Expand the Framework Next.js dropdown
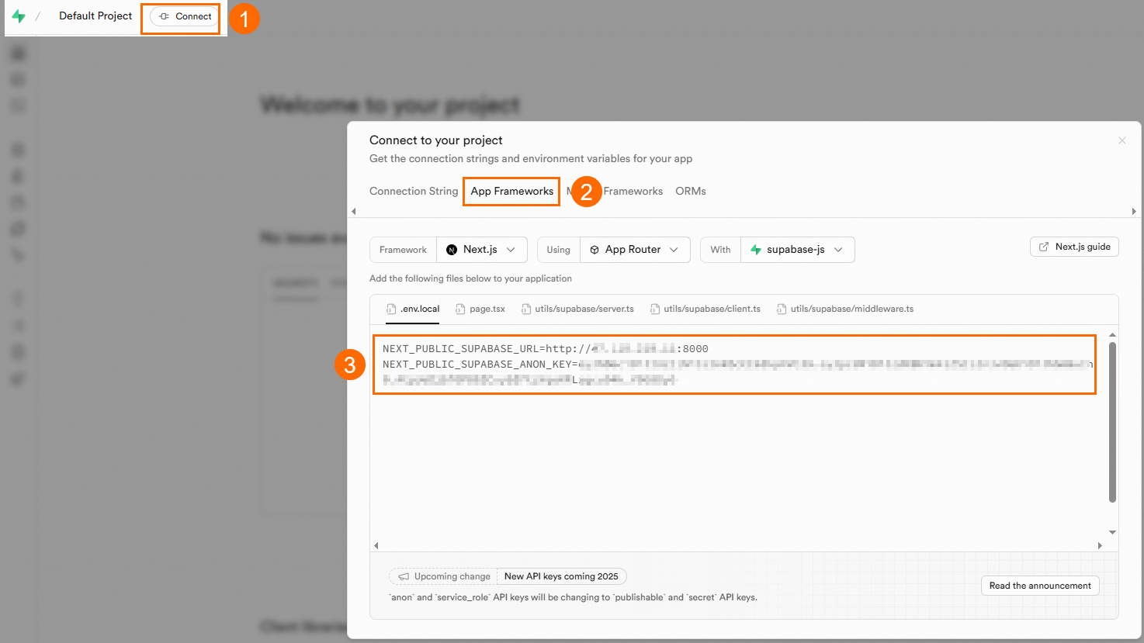The height and width of the screenshot is (643, 1144). tap(482, 250)
